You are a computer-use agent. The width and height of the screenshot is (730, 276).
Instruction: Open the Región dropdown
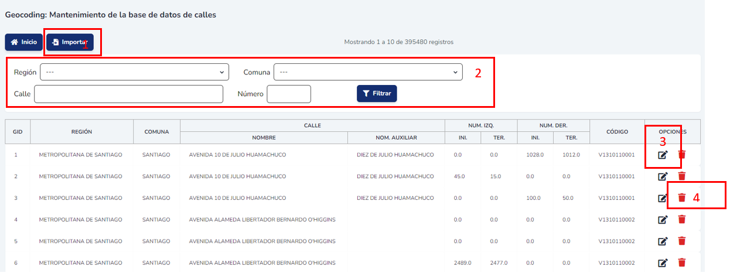pos(134,72)
